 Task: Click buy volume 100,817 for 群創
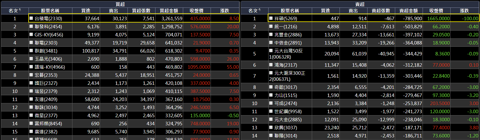91,51
